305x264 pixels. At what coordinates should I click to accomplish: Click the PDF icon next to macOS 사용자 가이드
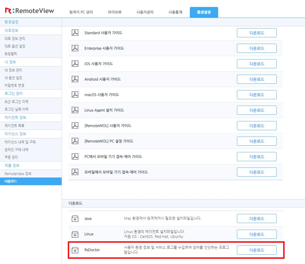(75, 95)
